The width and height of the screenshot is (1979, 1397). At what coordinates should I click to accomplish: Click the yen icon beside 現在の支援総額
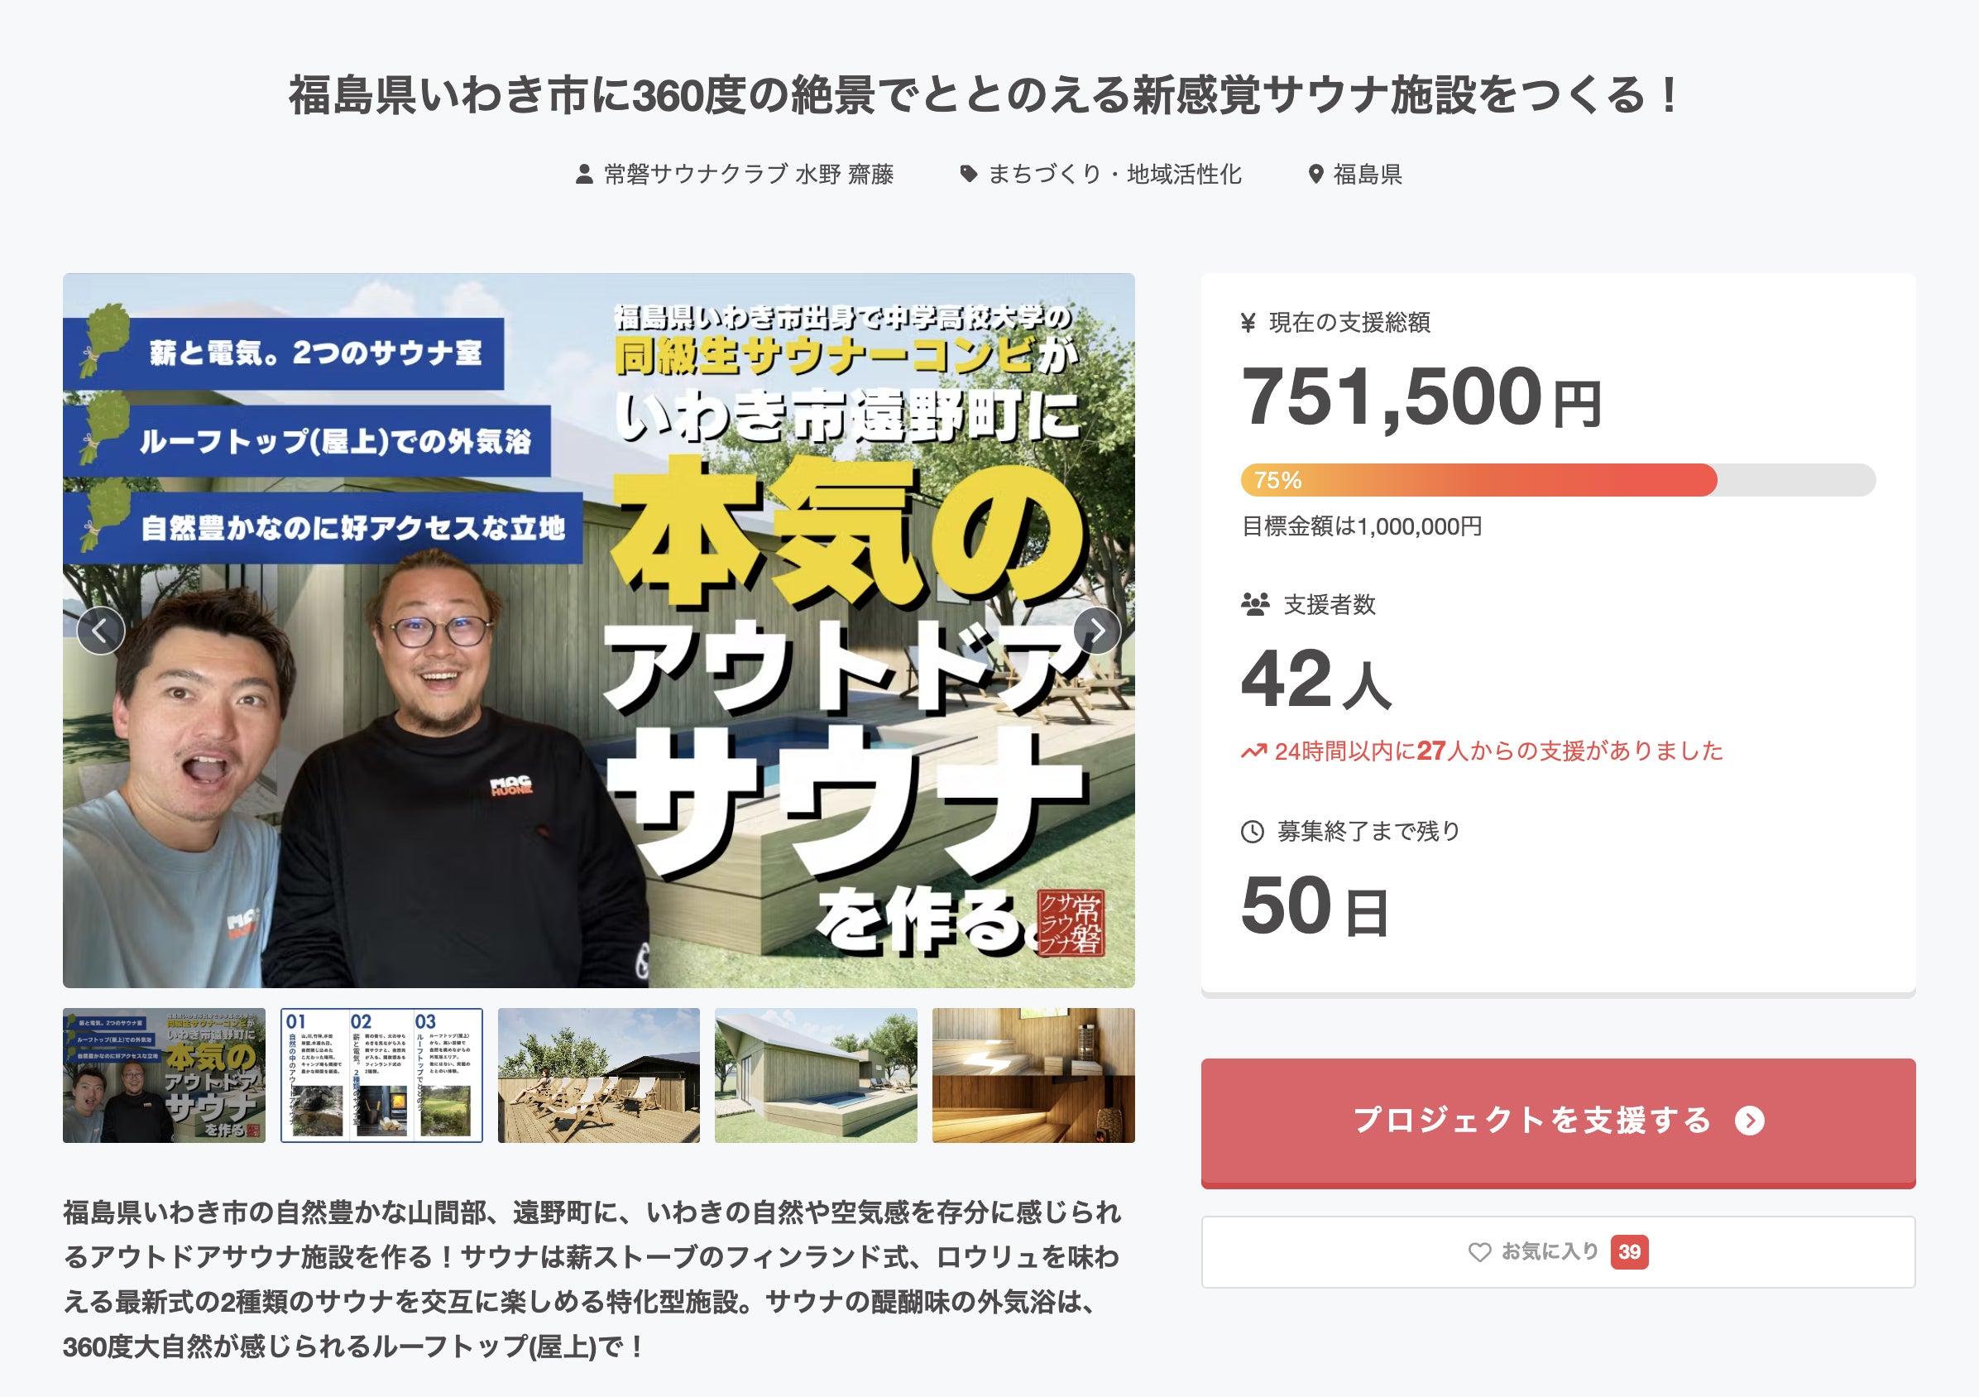tap(1248, 323)
